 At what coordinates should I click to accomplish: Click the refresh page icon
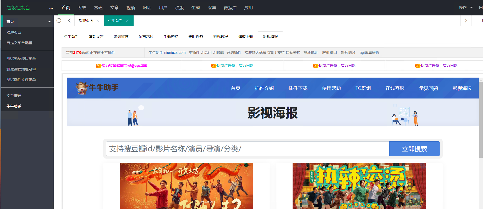tap(59, 21)
